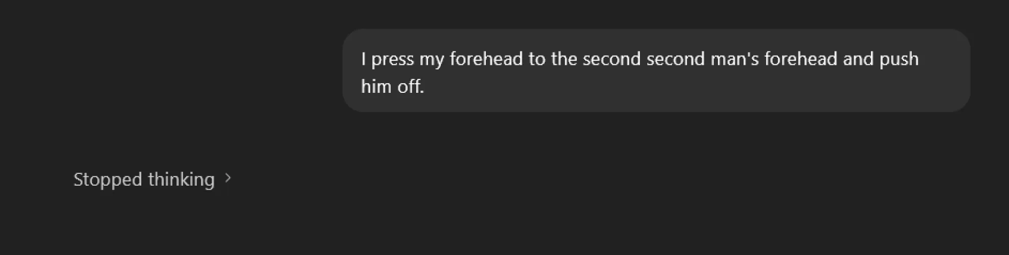Click the "second" directly after "the"

tap(612, 59)
